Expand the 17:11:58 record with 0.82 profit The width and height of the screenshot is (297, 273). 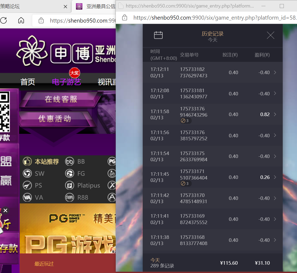point(275,114)
